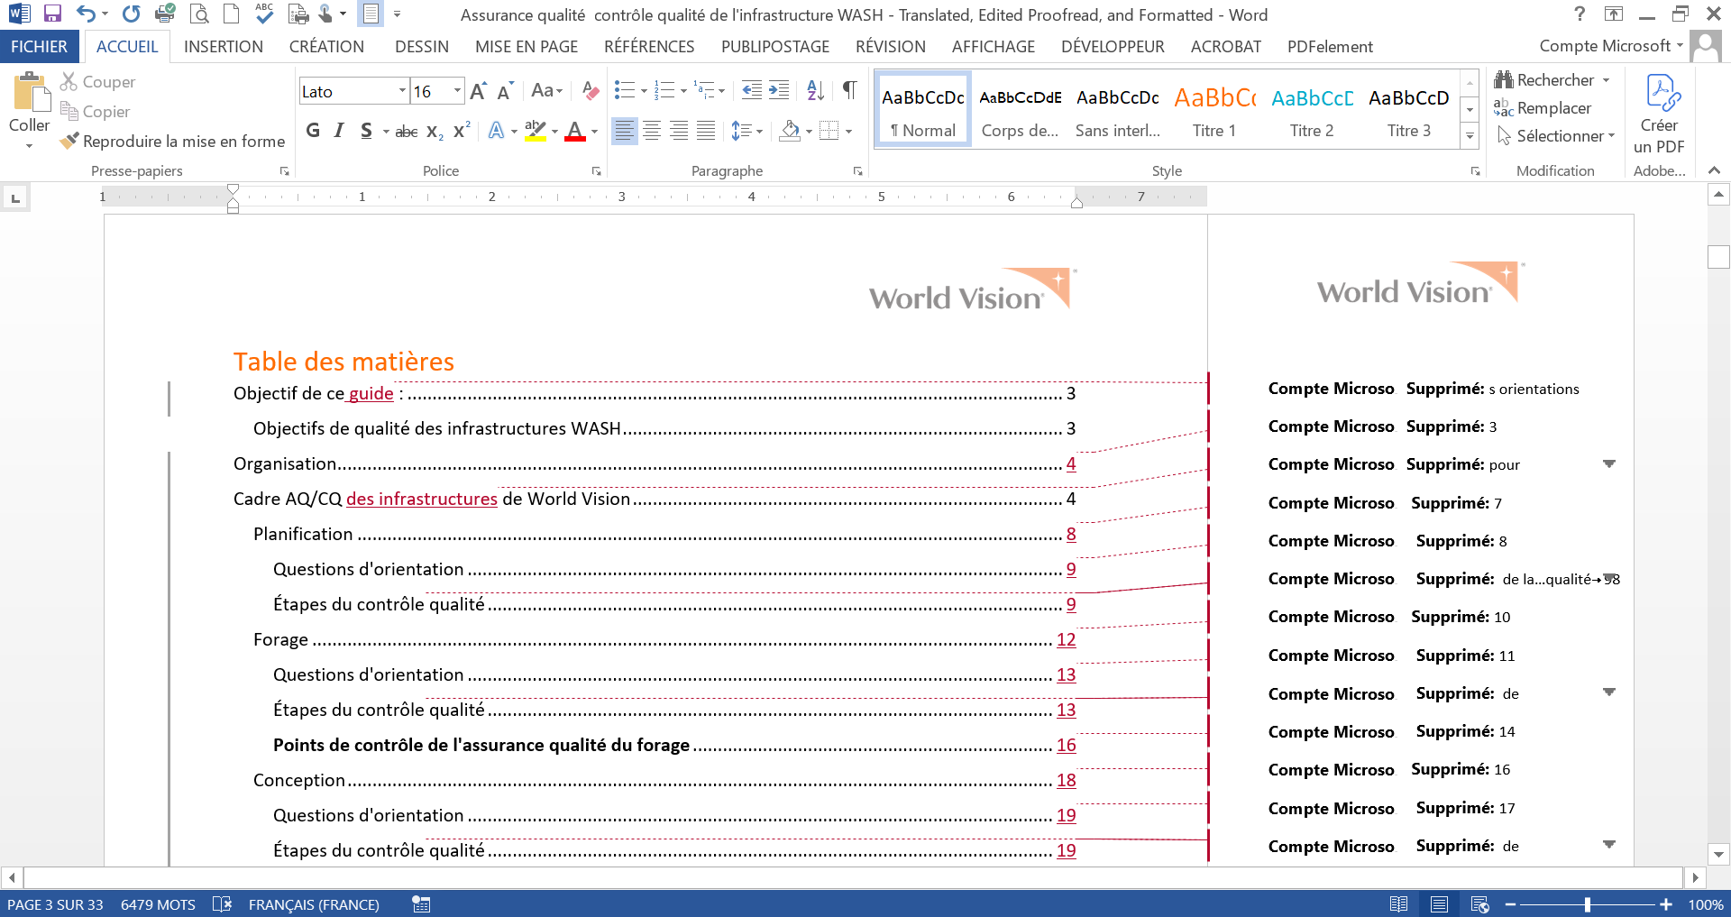Toggle justify paragraph alignment

point(706,131)
